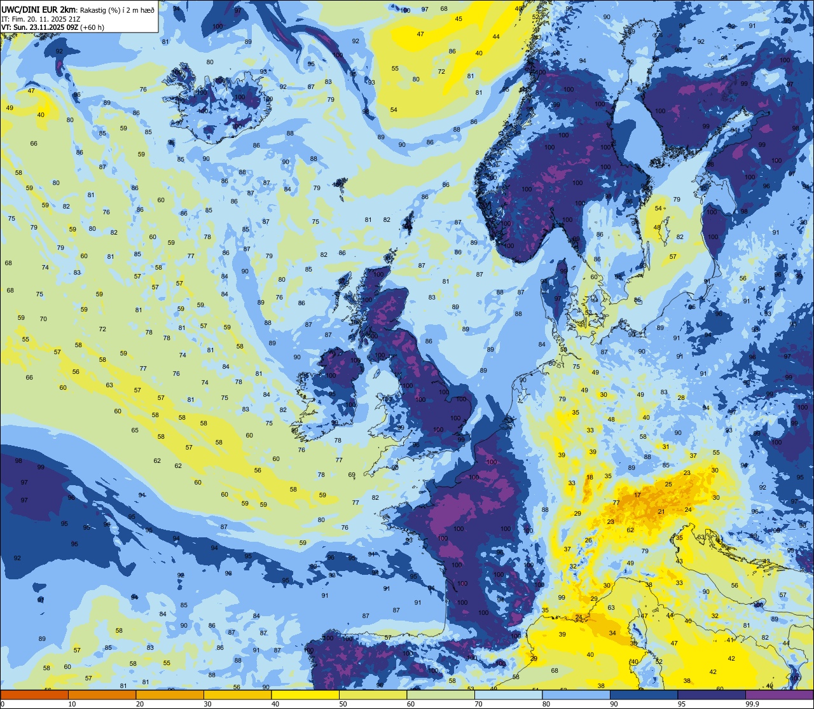Click the legend label "50"
The width and height of the screenshot is (814, 709).
[x=343, y=704]
